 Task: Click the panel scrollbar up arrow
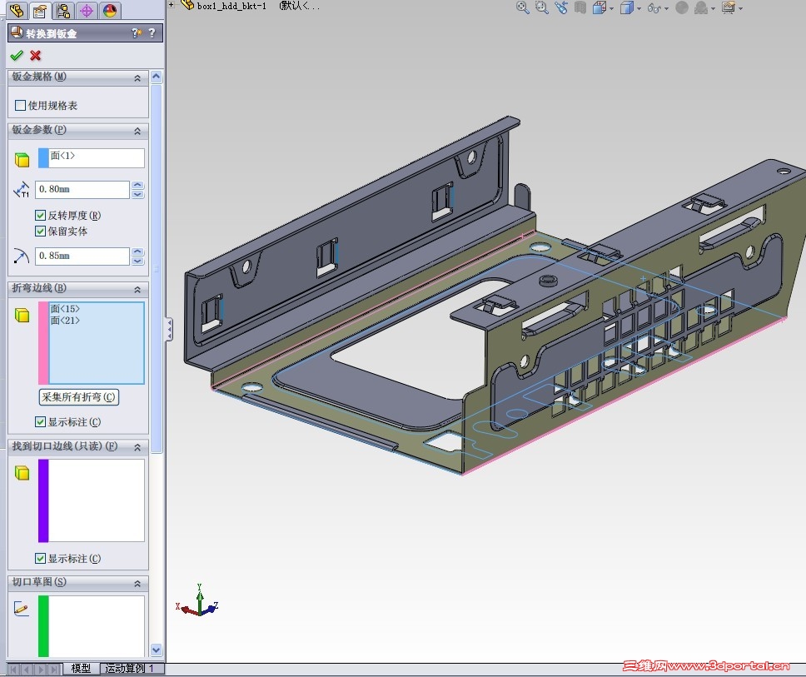(157, 77)
